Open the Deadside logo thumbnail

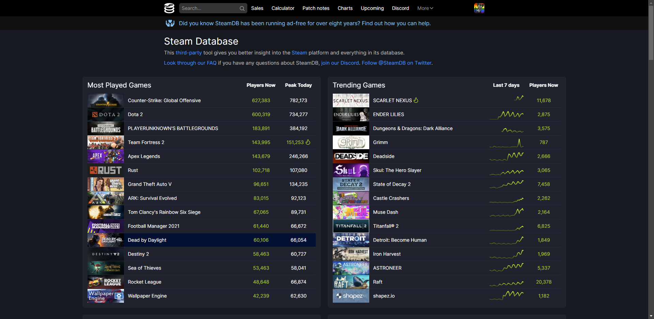[351, 156]
